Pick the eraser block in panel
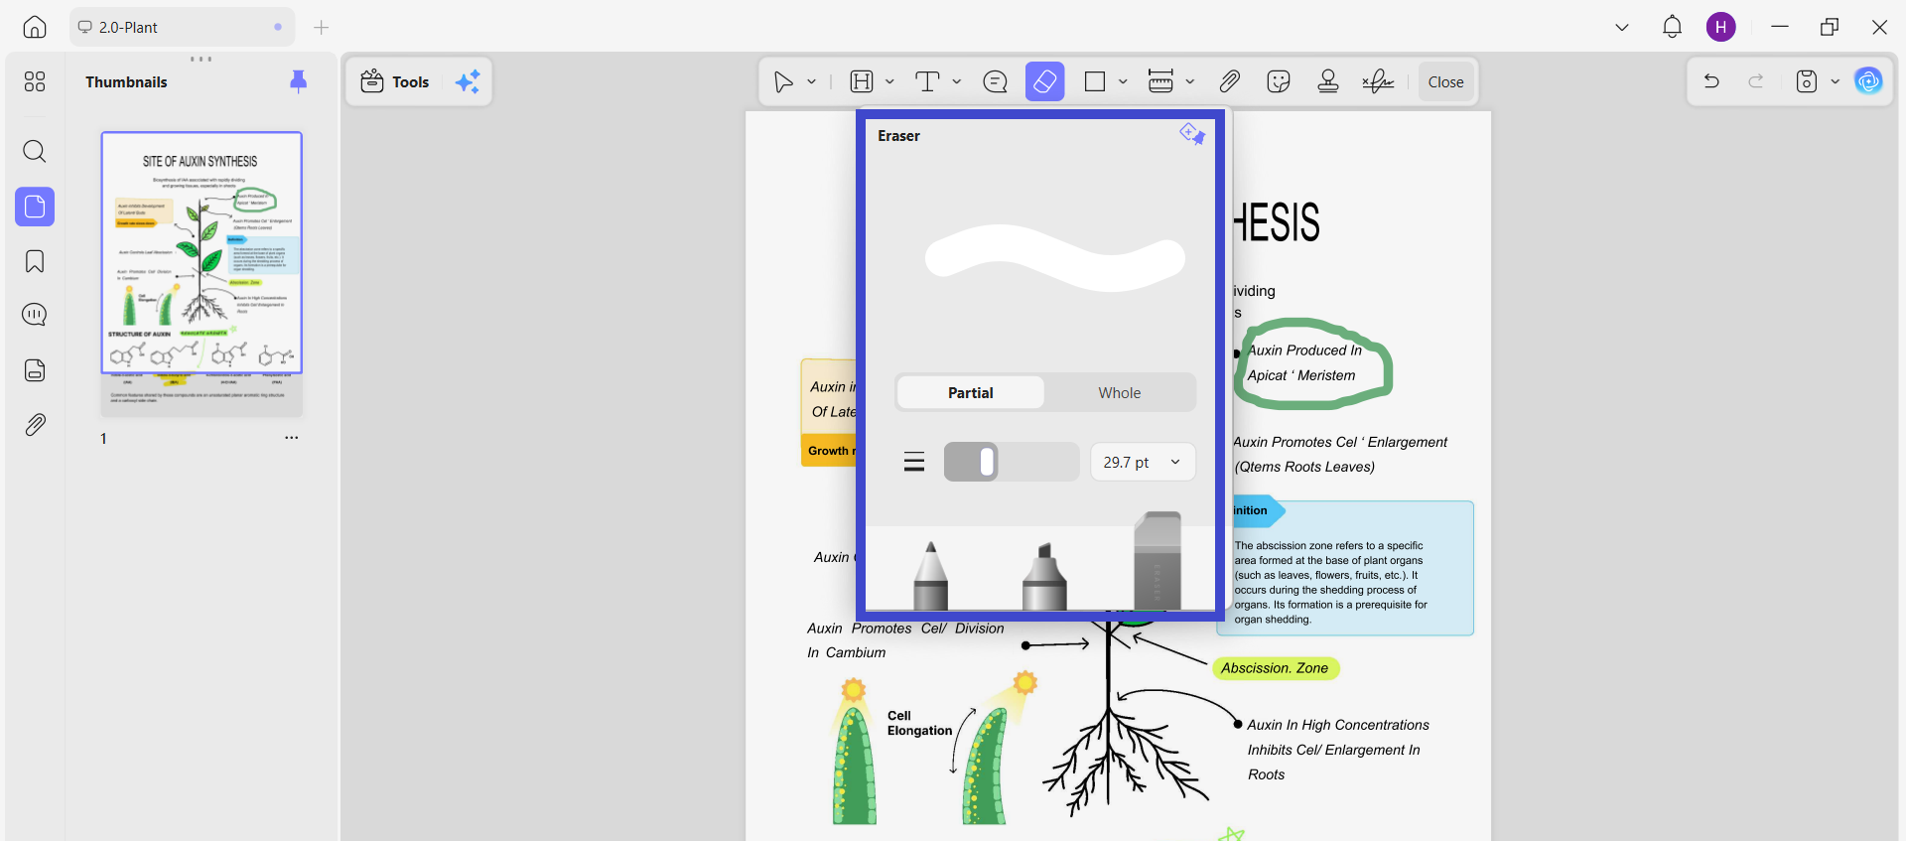This screenshot has height=841, width=1906. coord(1157,560)
